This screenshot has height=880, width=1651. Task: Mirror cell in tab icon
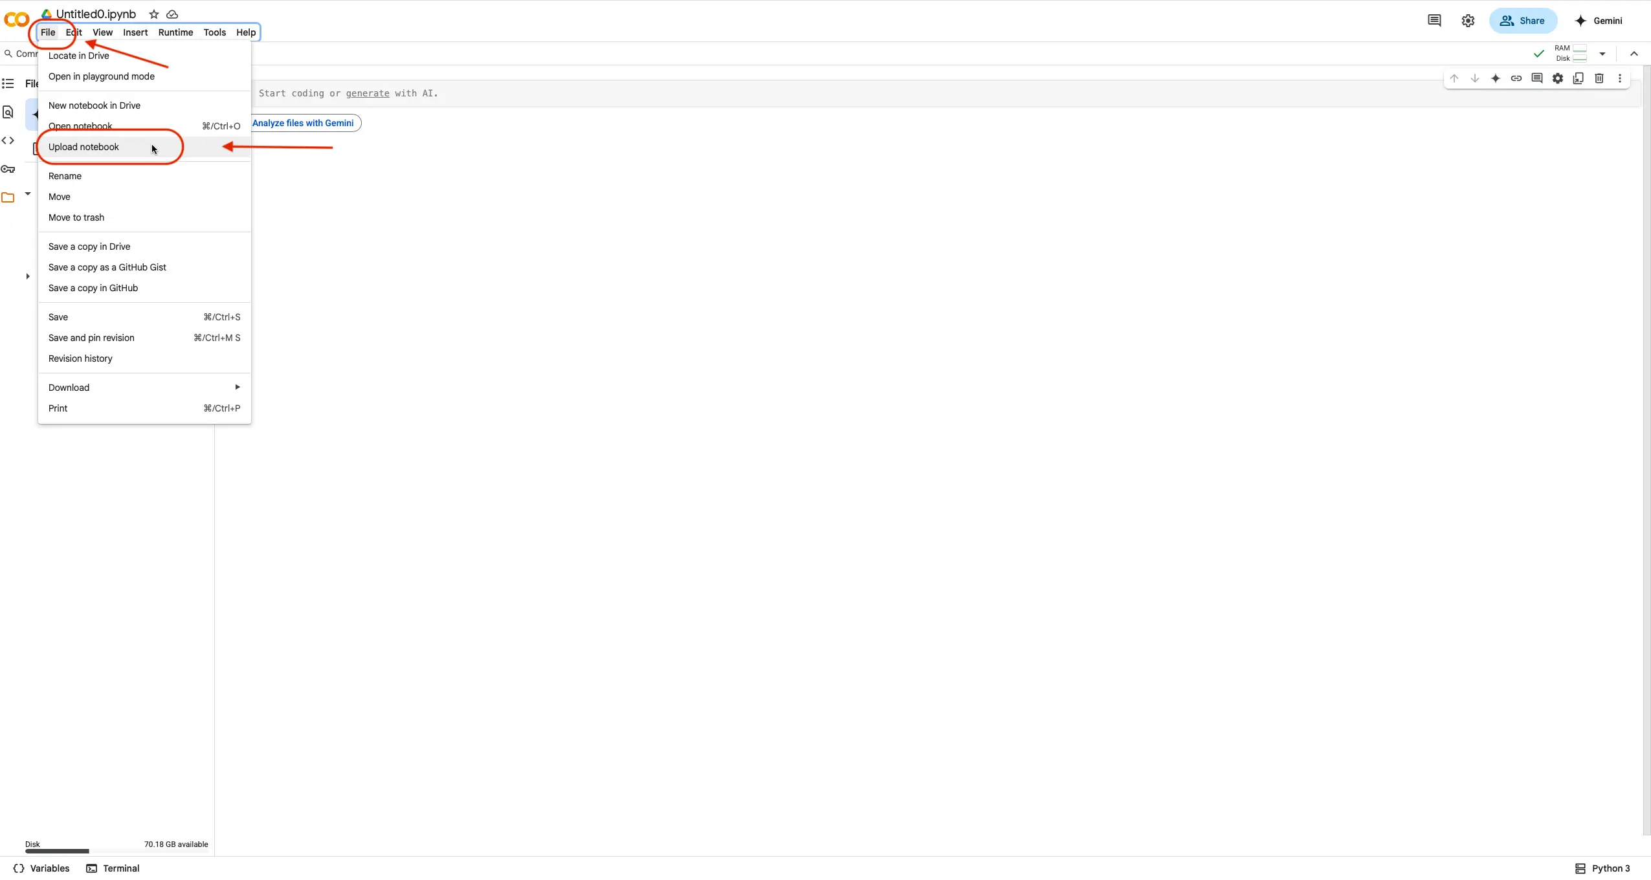pos(1579,78)
